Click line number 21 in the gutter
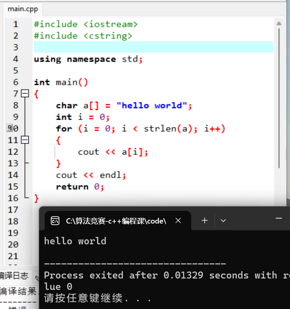 (x=13, y=256)
